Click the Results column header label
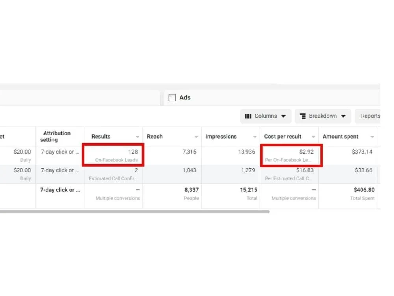The height and width of the screenshot is (296, 394). point(101,137)
